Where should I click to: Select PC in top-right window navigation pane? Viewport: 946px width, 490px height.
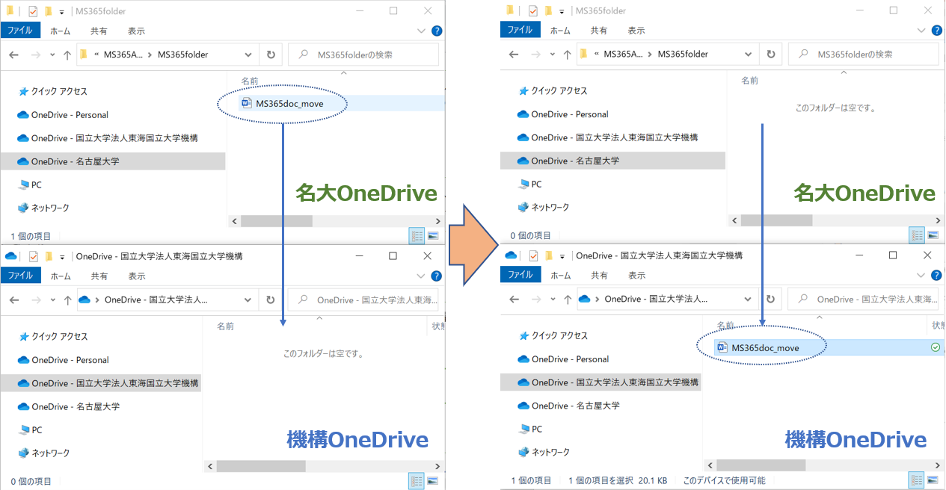point(536,184)
